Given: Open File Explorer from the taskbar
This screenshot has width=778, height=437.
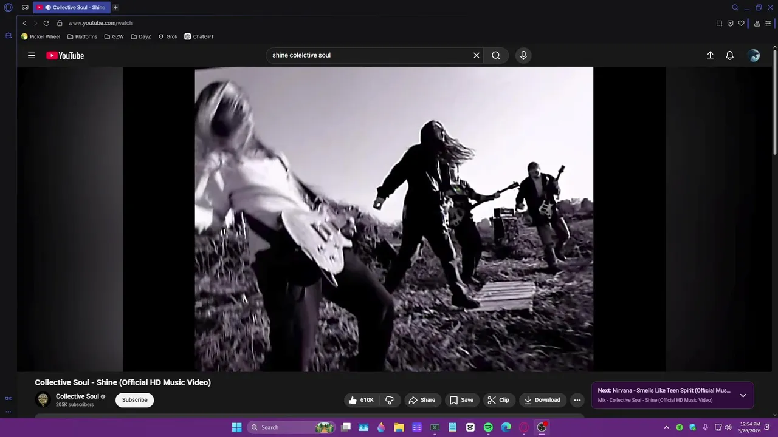Looking at the screenshot, I should point(399,427).
